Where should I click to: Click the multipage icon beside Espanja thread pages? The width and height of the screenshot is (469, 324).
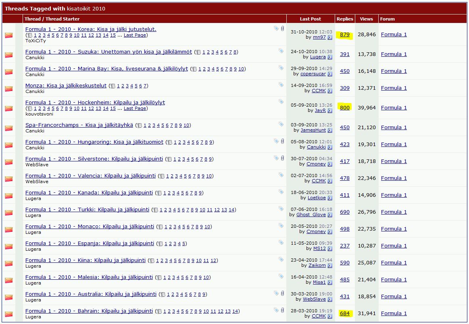coord(161,244)
